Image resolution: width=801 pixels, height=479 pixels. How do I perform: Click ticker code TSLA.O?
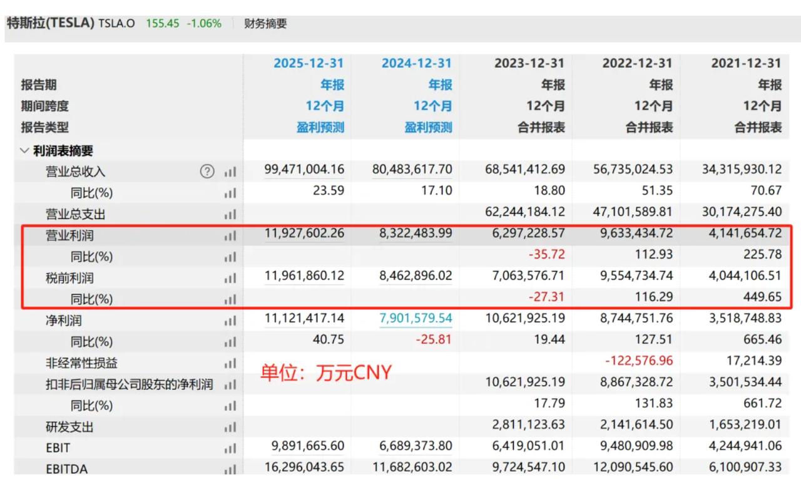point(117,24)
